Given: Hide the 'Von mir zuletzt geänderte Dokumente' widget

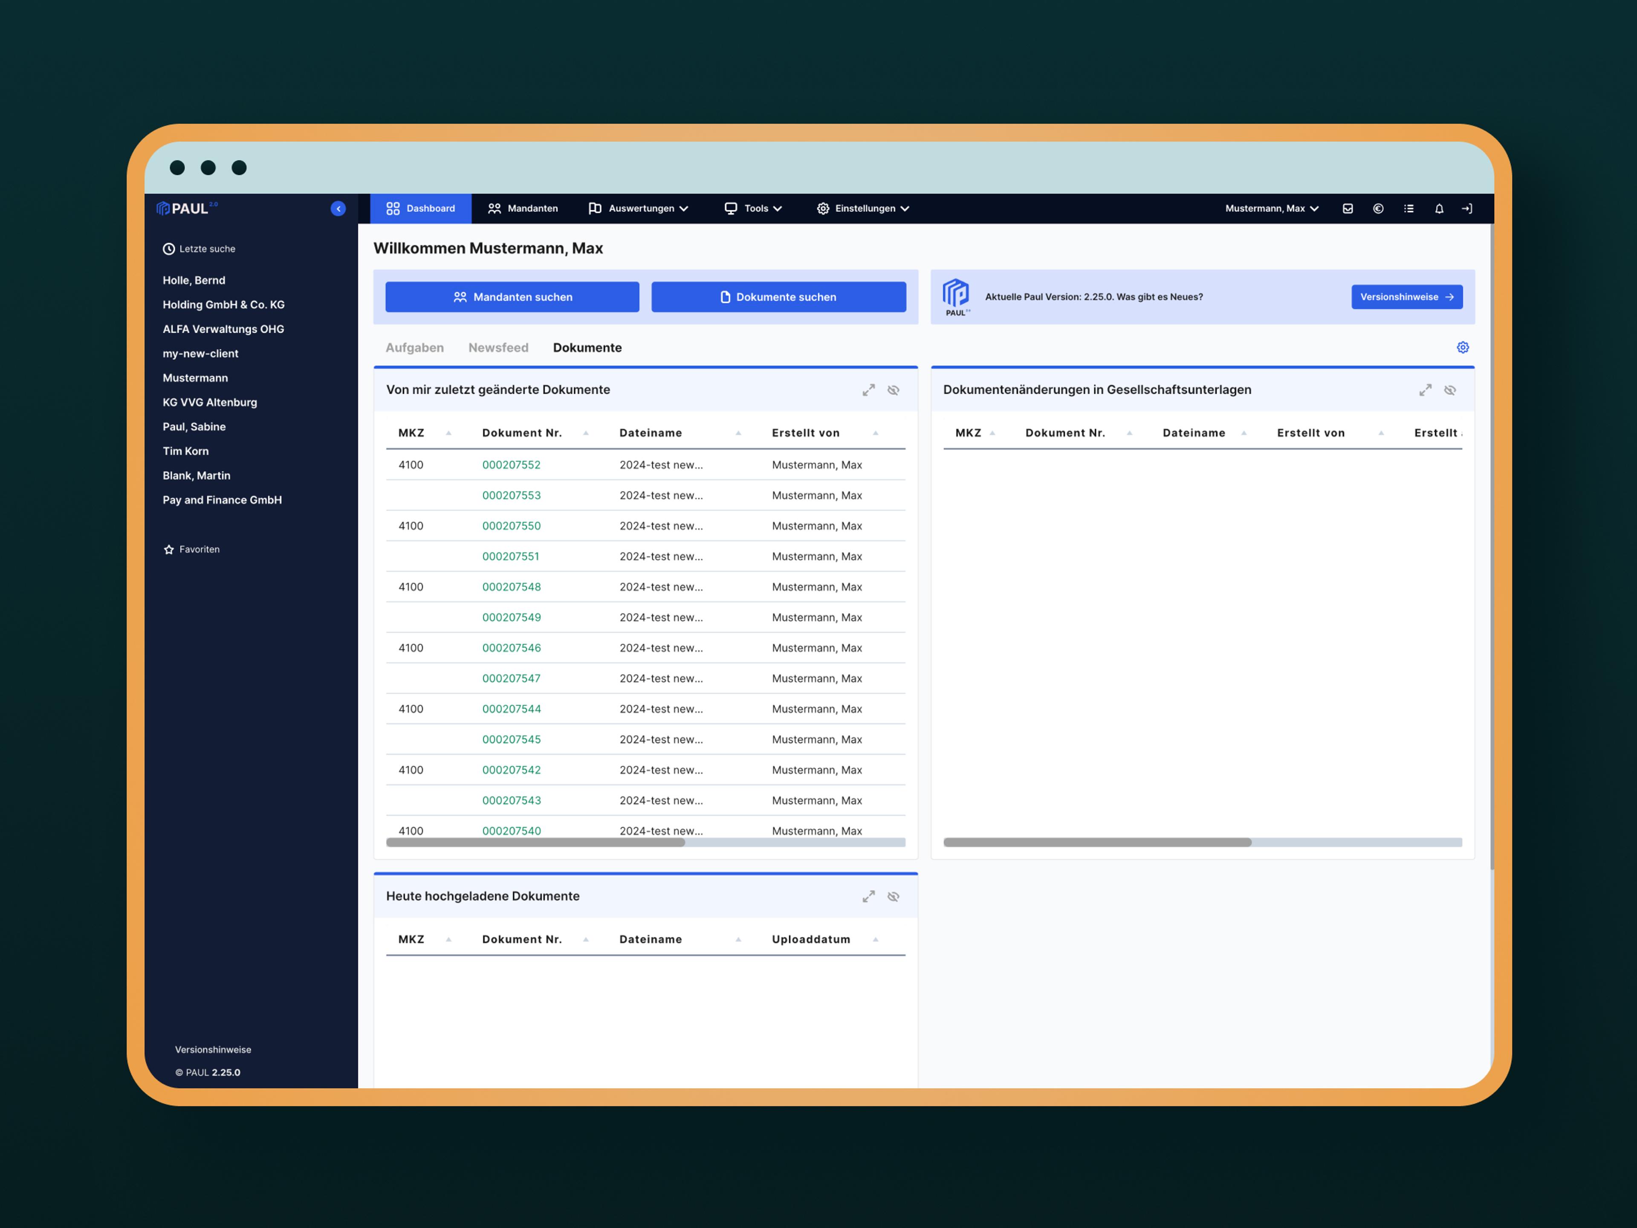Looking at the screenshot, I should coord(893,390).
